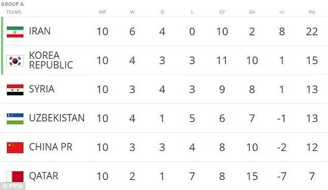Click the MP column header

[x=102, y=12]
